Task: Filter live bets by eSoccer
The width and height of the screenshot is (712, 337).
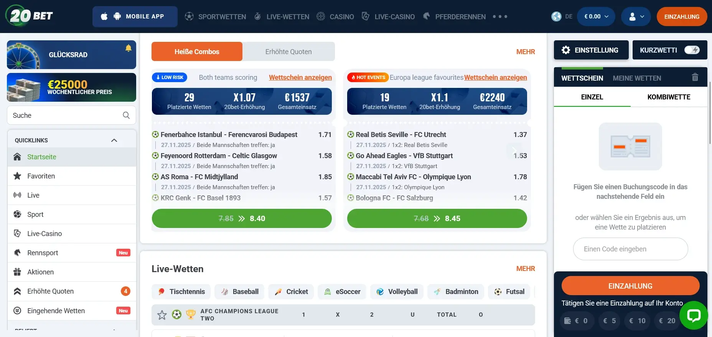Action: [342, 292]
